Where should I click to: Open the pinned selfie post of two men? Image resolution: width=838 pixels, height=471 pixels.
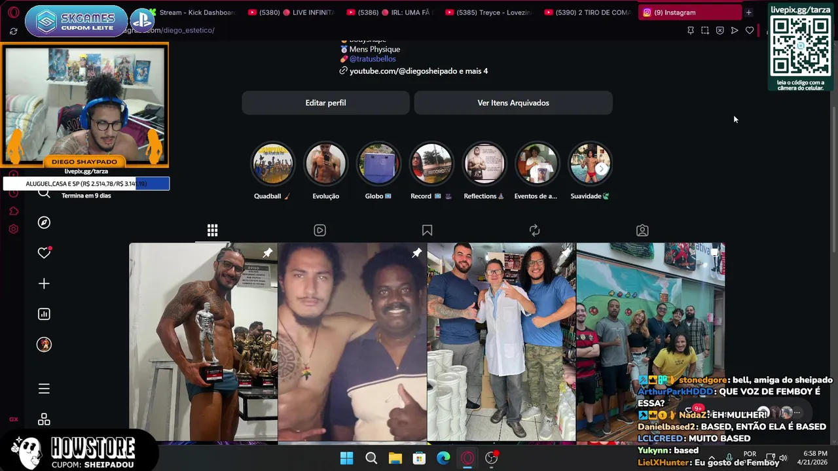352,343
